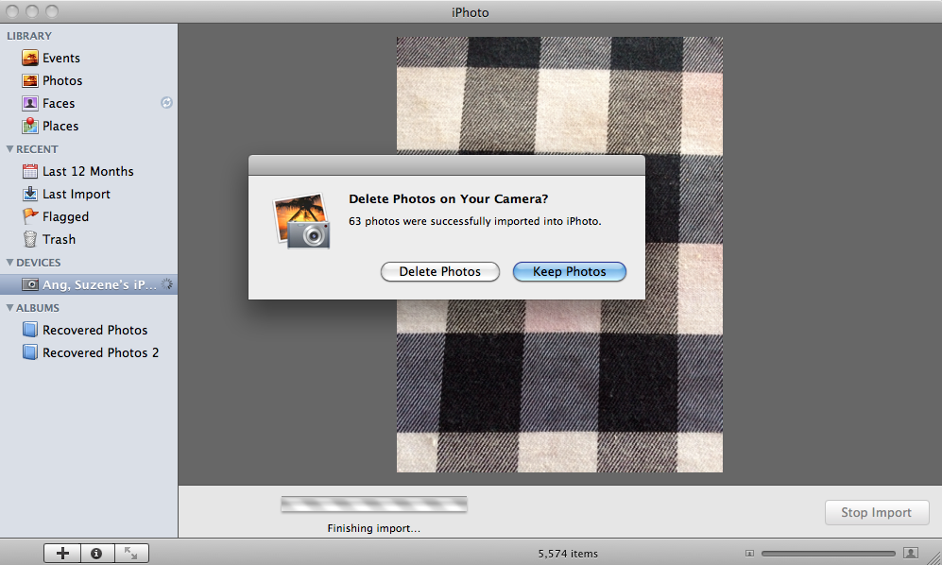Click the Events icon in Library

coord(30,58)
